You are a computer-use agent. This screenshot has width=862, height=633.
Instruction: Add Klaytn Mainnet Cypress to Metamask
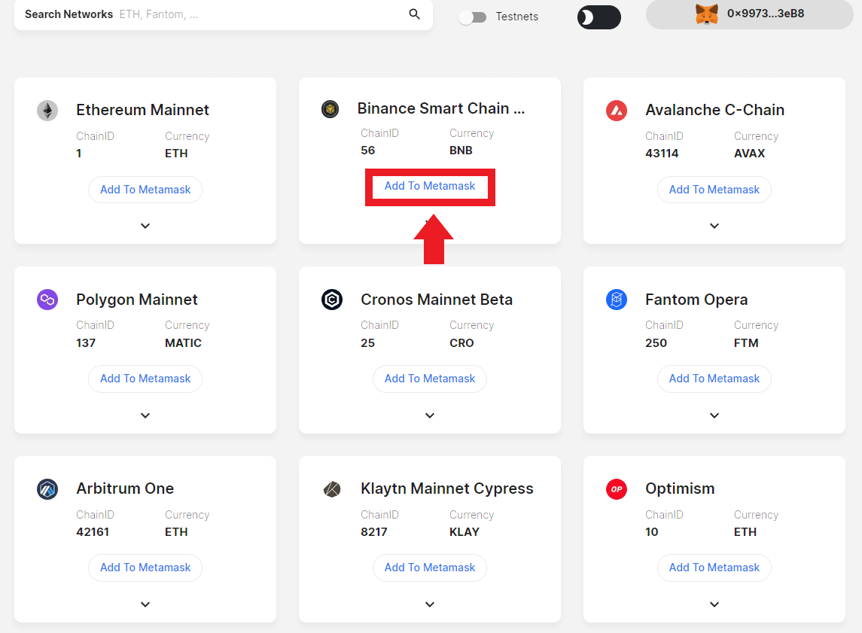430,568
